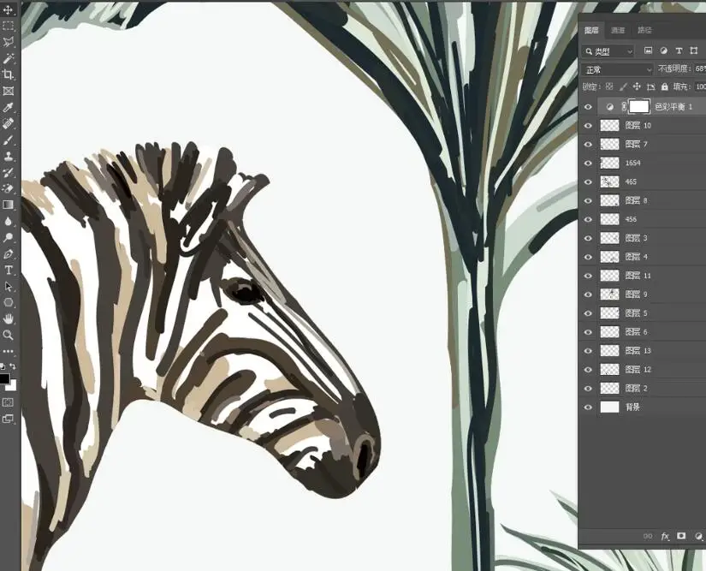Hide layer 图层 10

coord(588,126)
